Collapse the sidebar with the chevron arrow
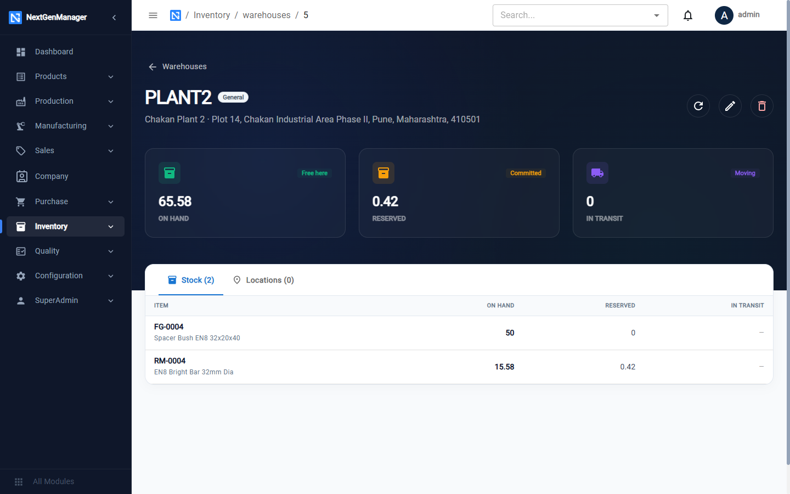Image resolution: width=790 pixels, height=494 pixels. pyautogui.click(x=114, y=18)
